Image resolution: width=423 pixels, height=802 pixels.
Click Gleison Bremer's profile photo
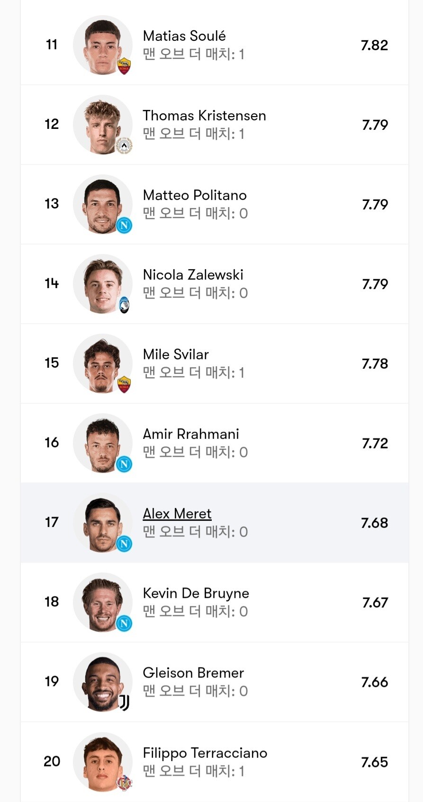(x=101, y=682)
